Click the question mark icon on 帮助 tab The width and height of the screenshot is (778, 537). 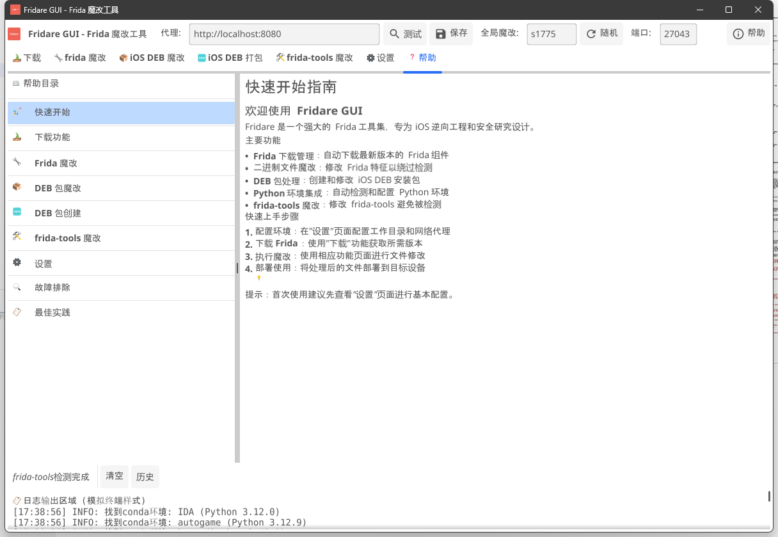pyautogui.click(x=411, y=58)
